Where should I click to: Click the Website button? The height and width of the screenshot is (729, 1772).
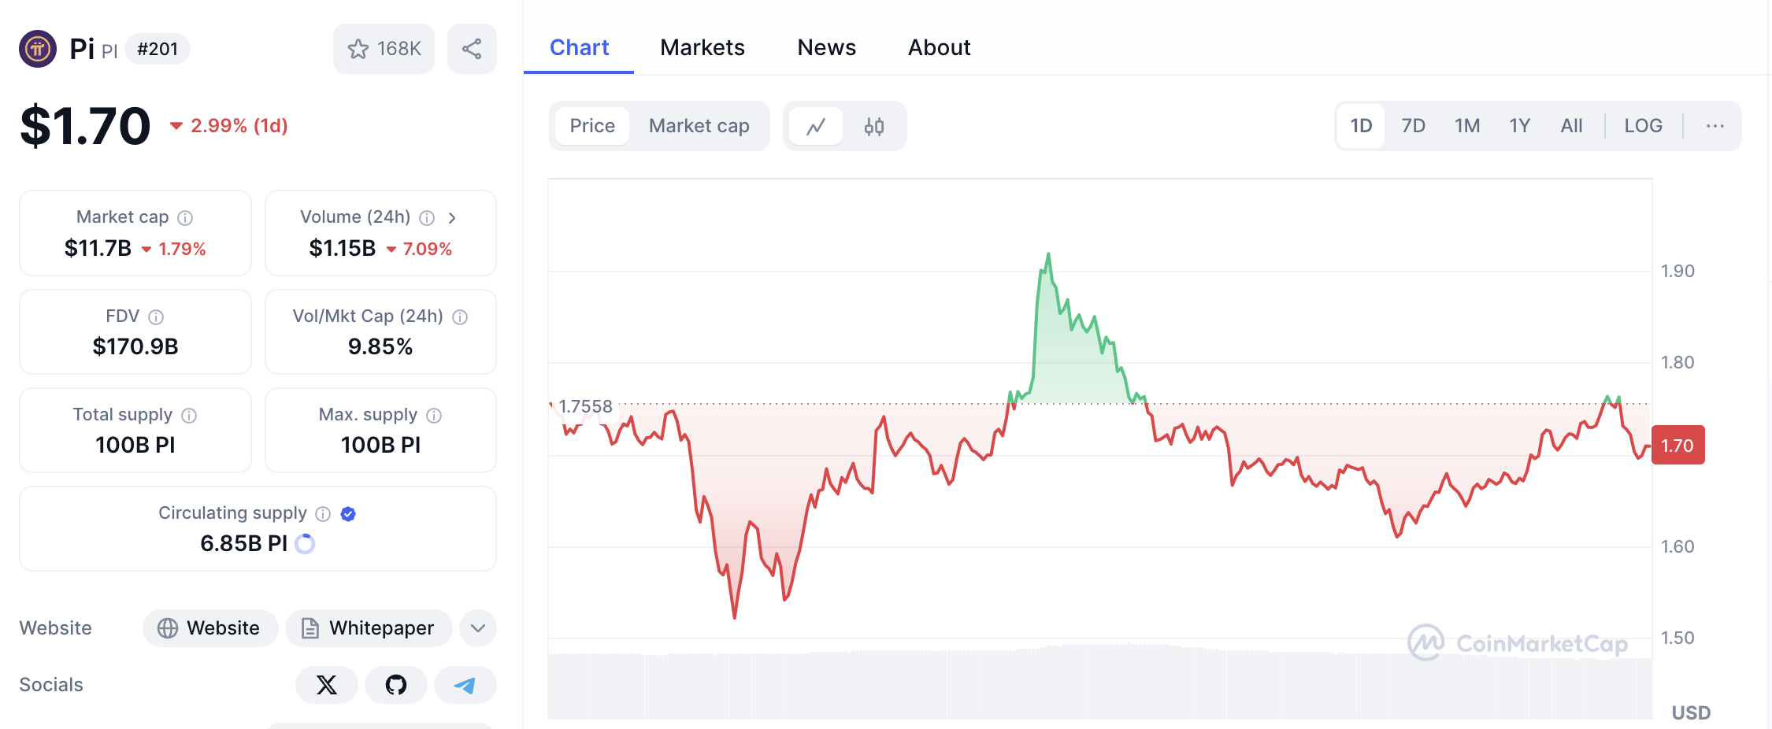(x=209, y=628)
